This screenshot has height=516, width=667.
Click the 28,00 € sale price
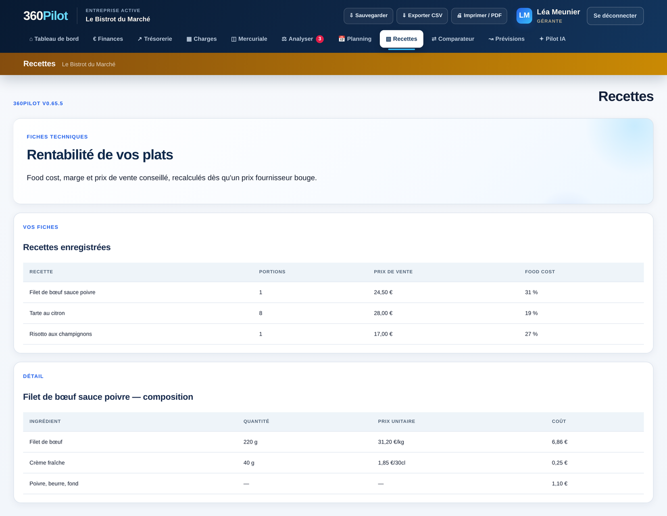point(383,313)
